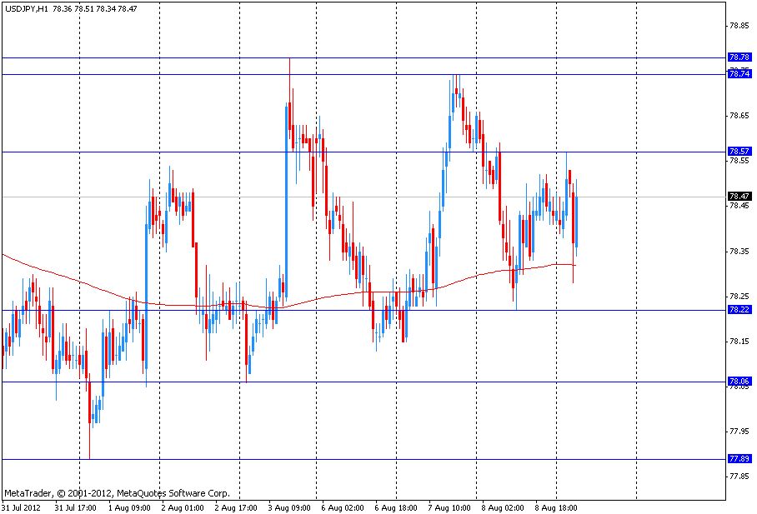
Task: Select the blue horizontal line at 78.06
Action: pyautogui.click(x=333, y=382)
